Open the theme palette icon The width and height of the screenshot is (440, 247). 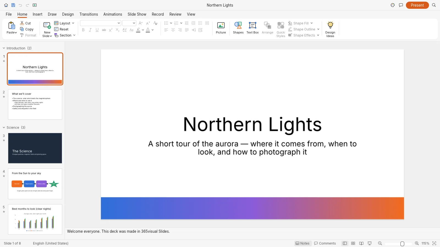click(x=393, y=5)
